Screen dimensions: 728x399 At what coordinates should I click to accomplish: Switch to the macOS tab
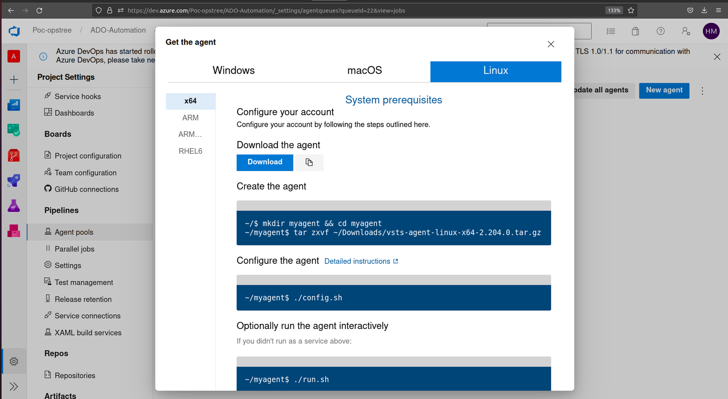[364, 71]
